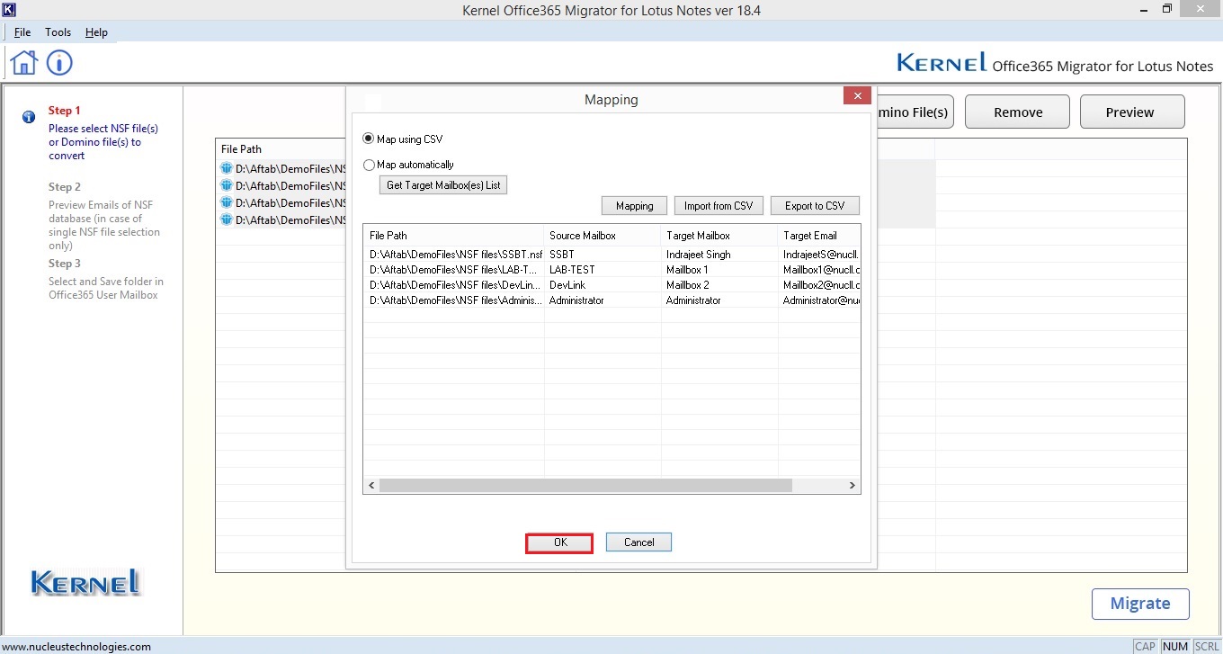Viewport: 1223px width, 654px height.
Task: Click the Step 3 heading in sidebar
Action: click(x=65, y=264)
